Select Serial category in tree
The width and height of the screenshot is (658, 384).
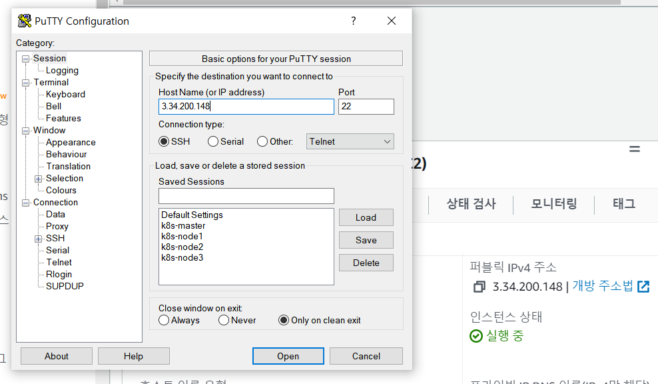click(57, 250)
